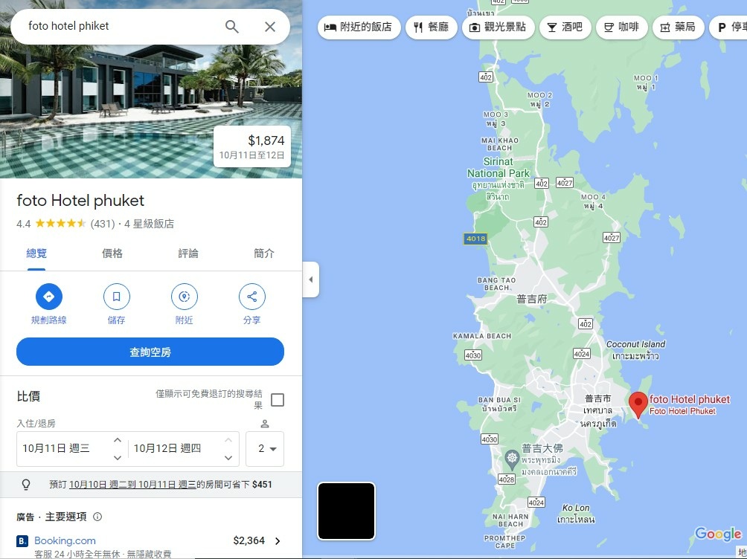Click the red Foto Hotel map pin
Viewport: 747px width, 559px height.
[638, 405]
